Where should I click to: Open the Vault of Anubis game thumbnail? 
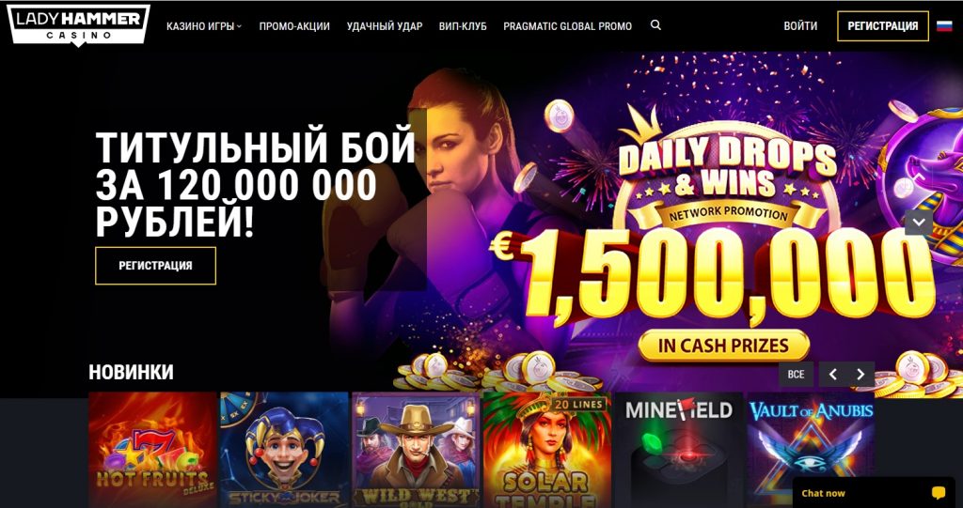811,450
